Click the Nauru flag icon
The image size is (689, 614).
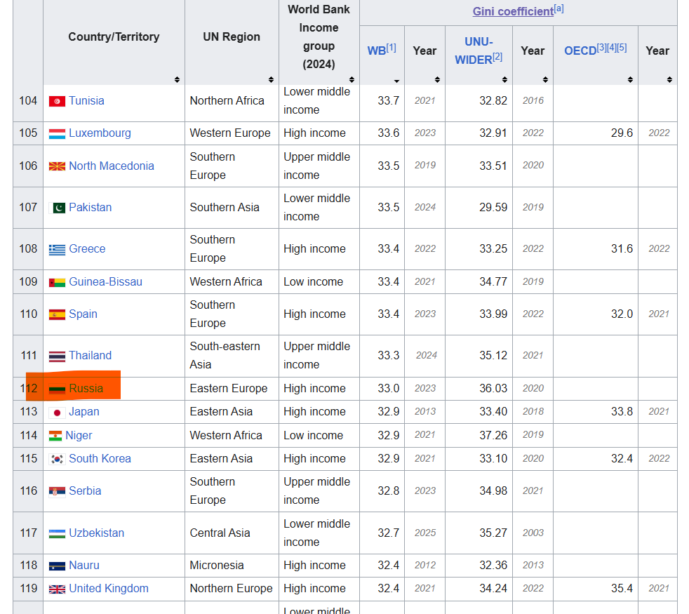57,566
